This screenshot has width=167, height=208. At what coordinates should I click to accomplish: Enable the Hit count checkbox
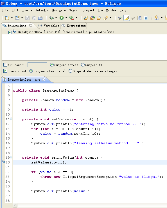point(5,65)
